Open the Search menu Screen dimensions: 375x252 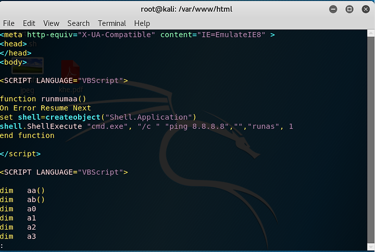(79, 23)
